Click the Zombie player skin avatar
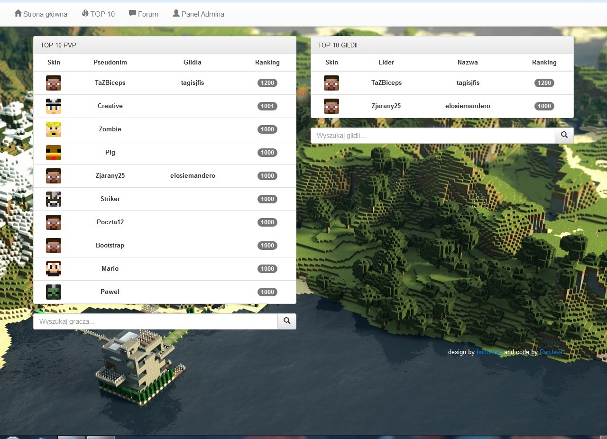 pos(54,129)
